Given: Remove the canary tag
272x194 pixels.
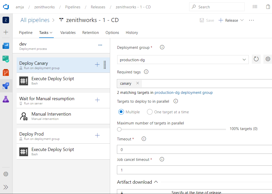Looking at the screenshot, I should pos(137,83).
